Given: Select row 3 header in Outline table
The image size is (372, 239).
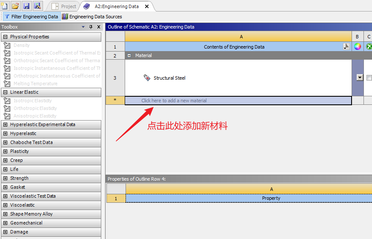Looking at the screenshot, I should click(115, 78).
